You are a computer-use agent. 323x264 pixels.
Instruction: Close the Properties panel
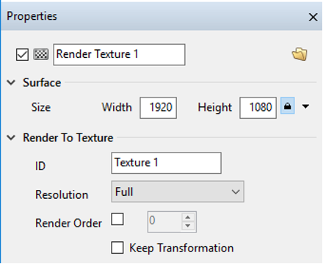pos(313,17)
